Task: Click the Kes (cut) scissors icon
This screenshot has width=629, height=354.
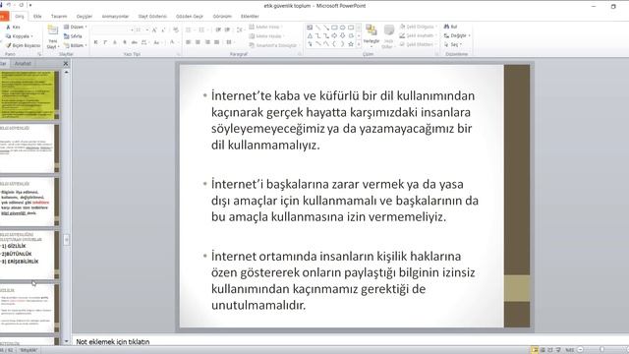Action: [8, 27]
